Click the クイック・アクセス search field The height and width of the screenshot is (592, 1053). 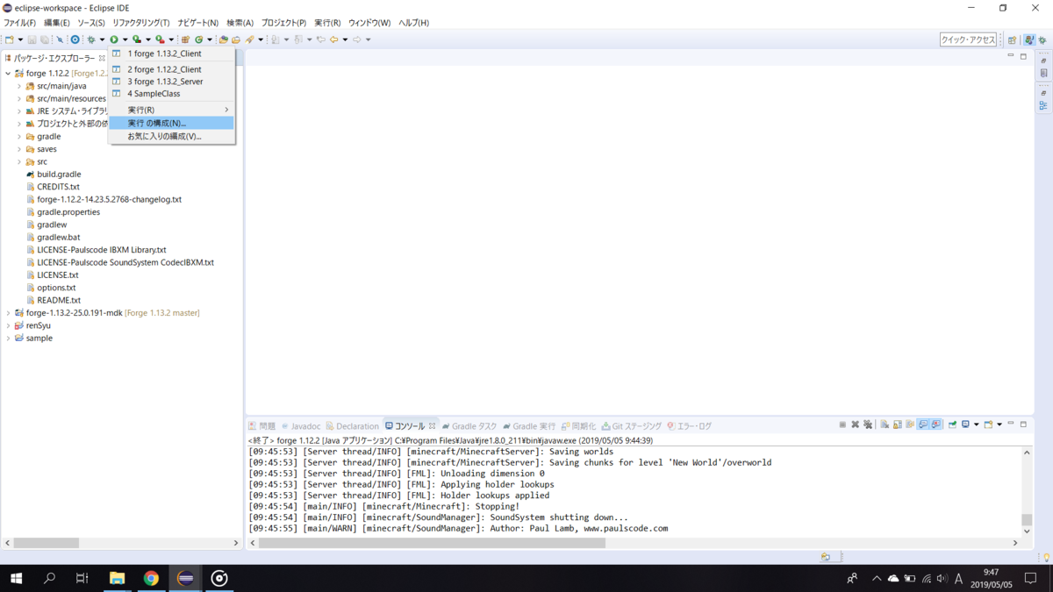[x=969, y=39]
